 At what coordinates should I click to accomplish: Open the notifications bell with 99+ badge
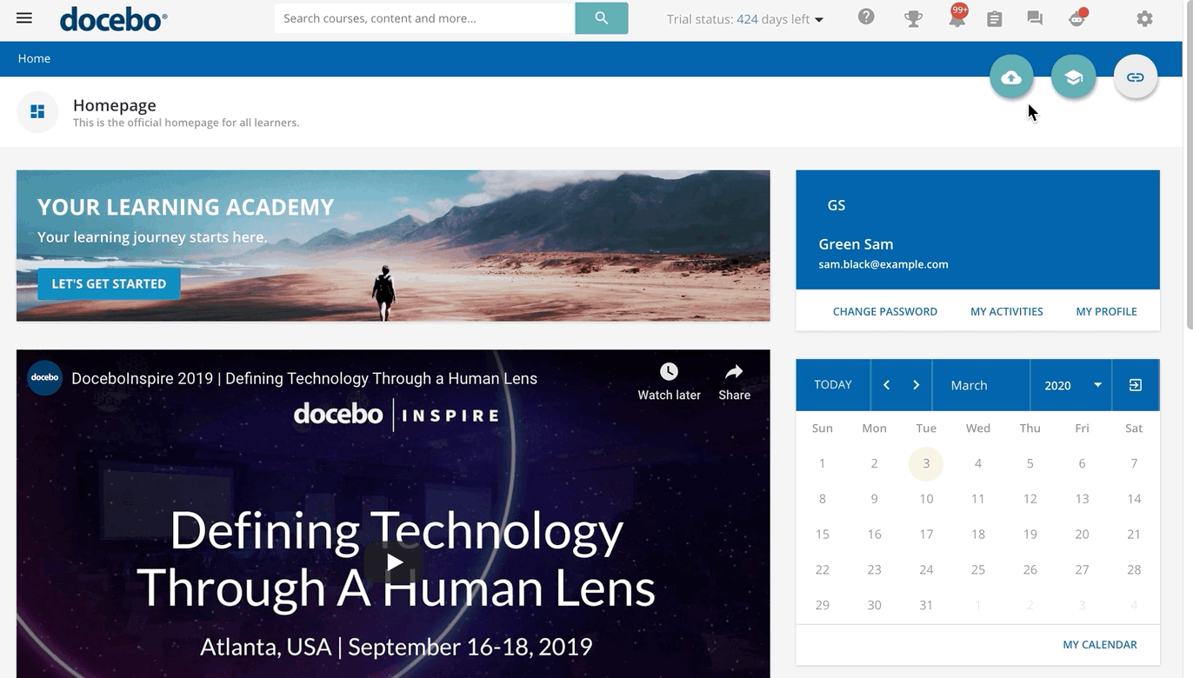point(957,17)
